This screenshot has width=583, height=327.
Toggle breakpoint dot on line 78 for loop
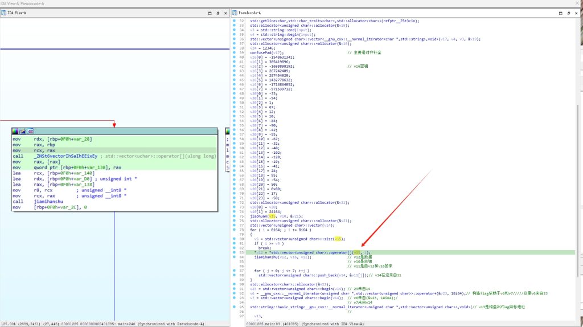(234, 230)
